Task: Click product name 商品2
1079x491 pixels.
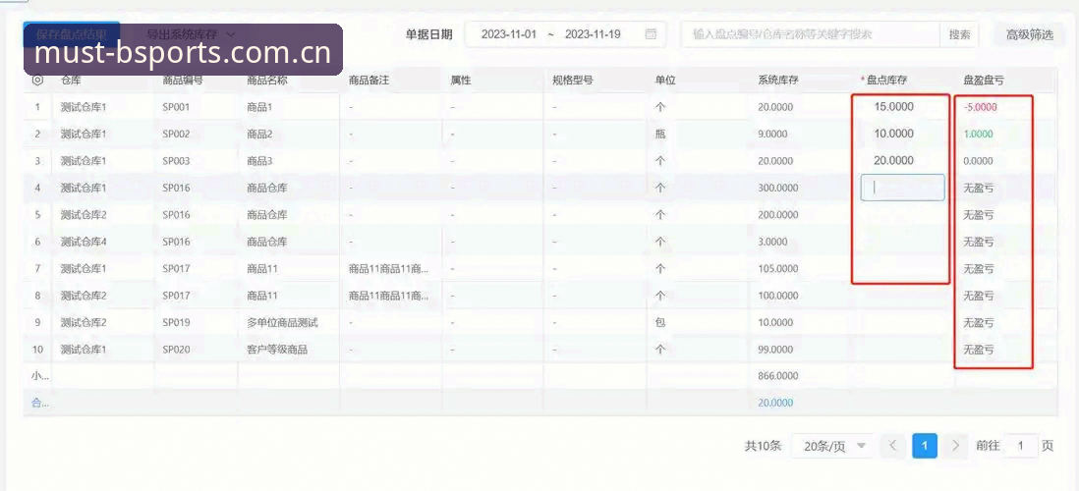Action: (x=259, y=135)
